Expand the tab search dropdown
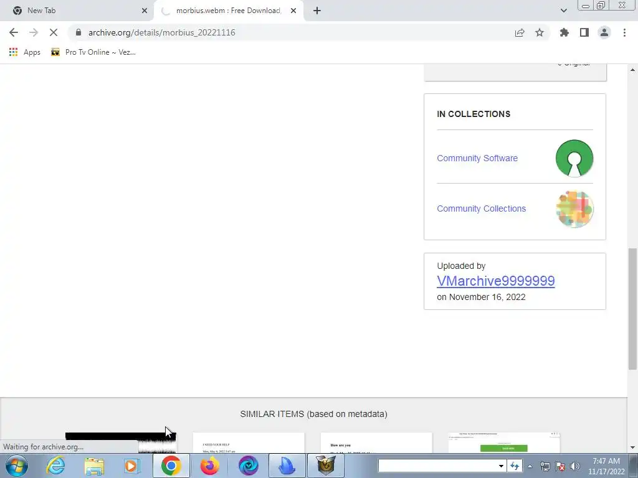638x478 pixels. 563,11
